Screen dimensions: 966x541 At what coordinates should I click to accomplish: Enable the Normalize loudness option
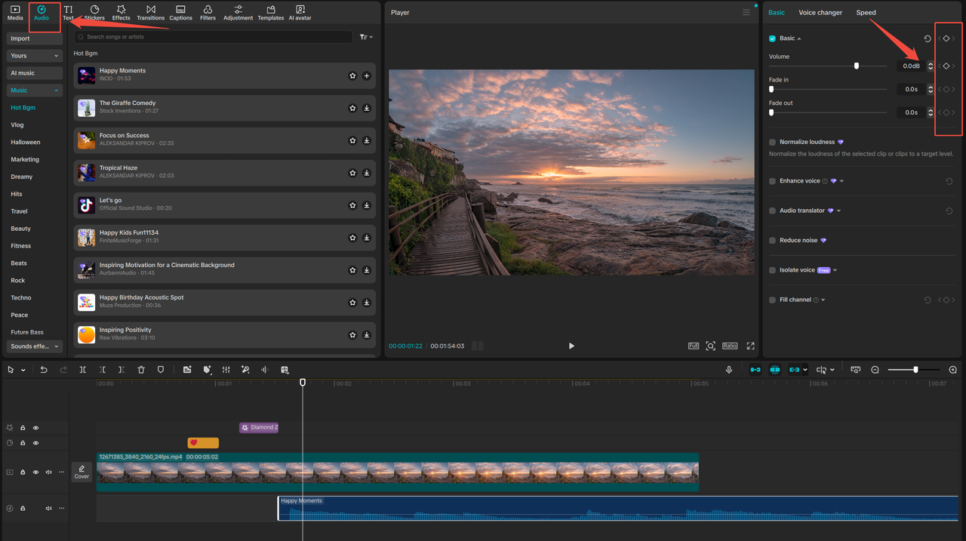(771, 141)
